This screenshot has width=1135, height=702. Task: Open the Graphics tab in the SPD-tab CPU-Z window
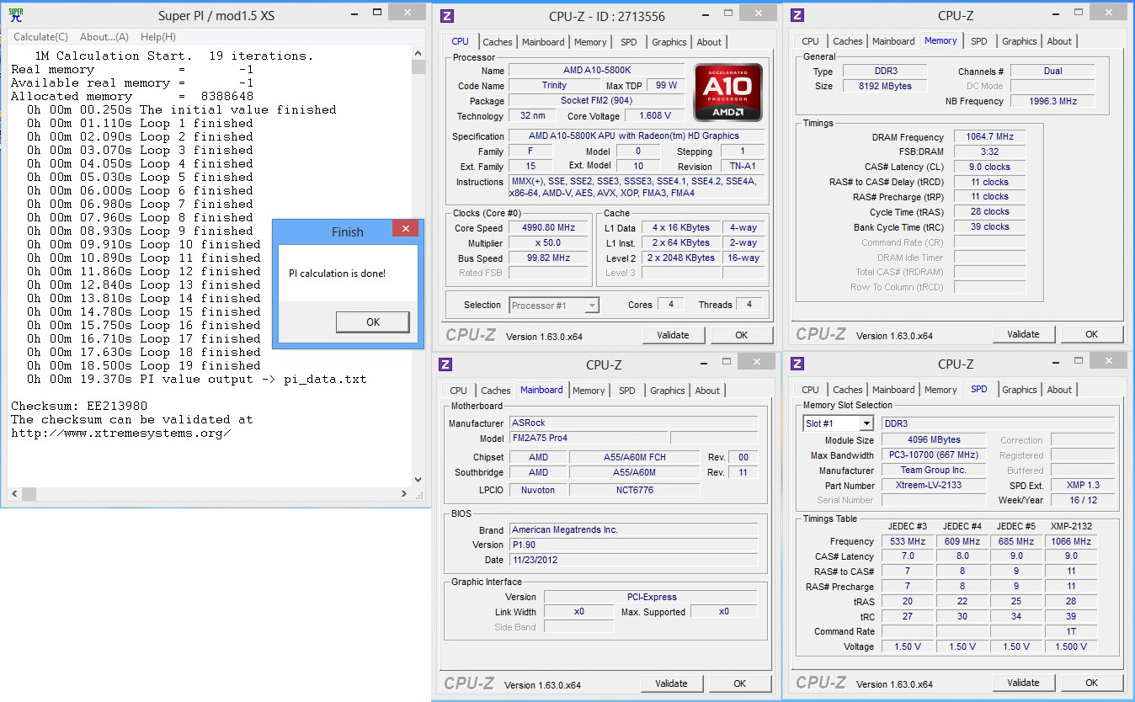point(1020,390)
